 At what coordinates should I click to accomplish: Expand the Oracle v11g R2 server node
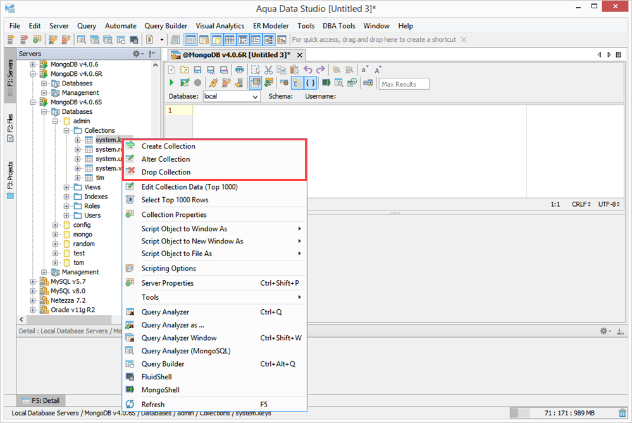tap(33, 310)
